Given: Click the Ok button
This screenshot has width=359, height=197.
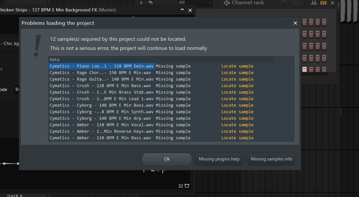Looking at the screenshot, I should (167, 159).
